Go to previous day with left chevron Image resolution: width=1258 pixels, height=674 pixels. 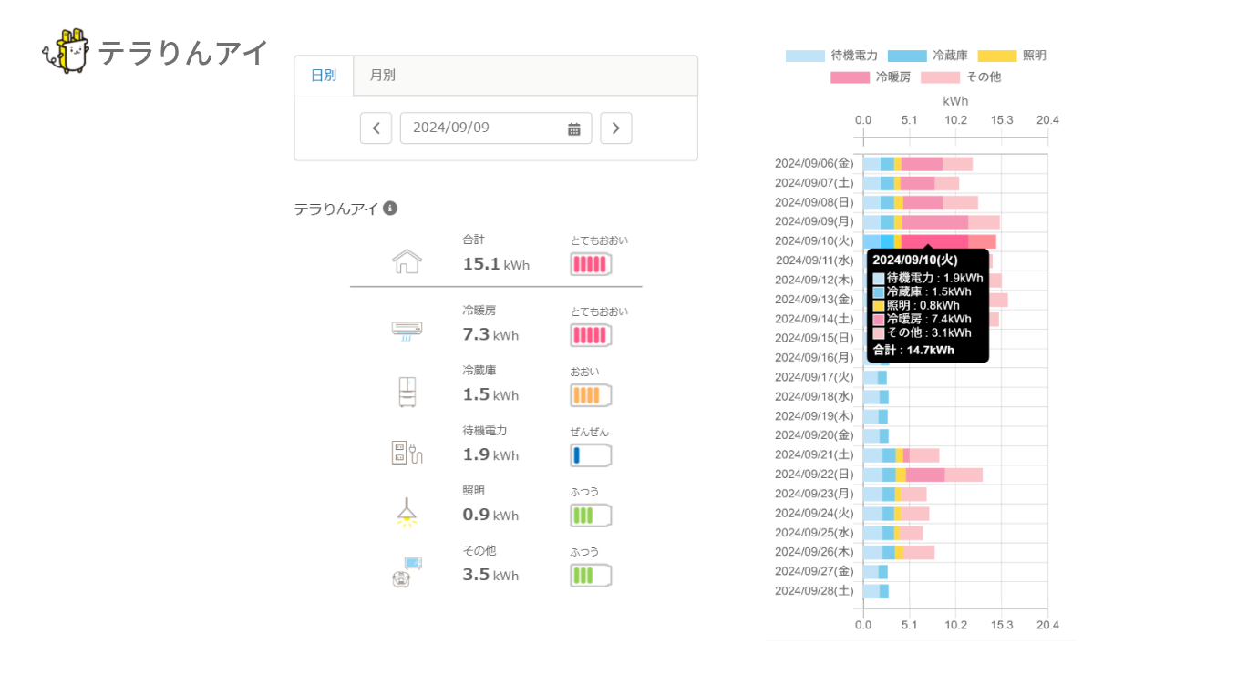pos(376,128)
